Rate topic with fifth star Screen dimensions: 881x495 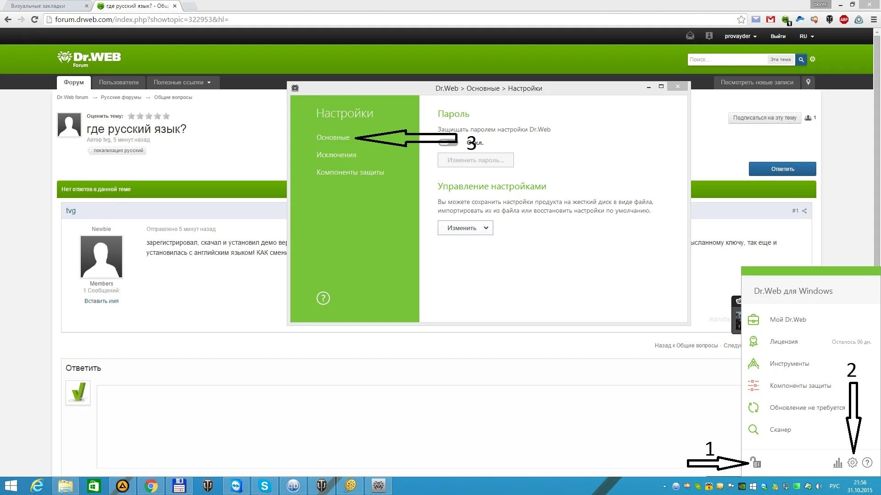[166, 116]
